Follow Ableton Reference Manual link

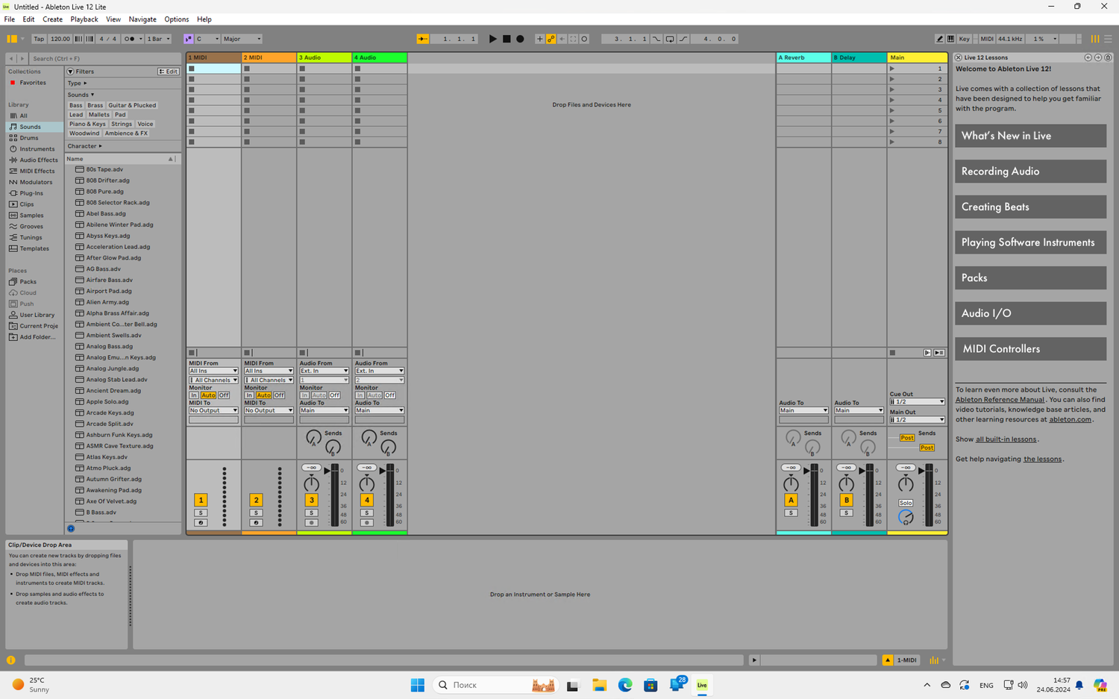click(x=1000, y=400)
